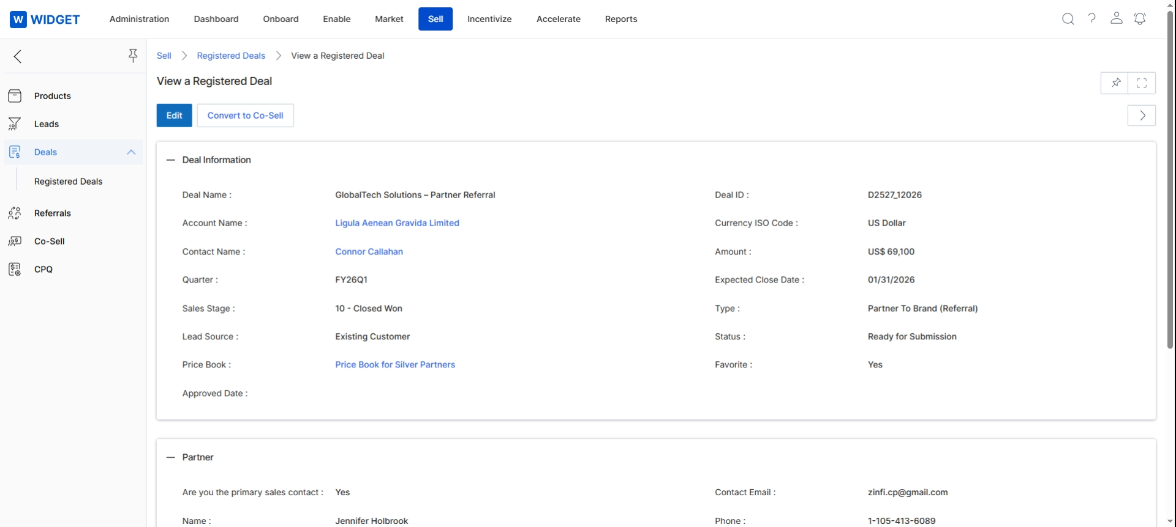
Task: Click phone number 1-105-413-6089
Action: 902,521
